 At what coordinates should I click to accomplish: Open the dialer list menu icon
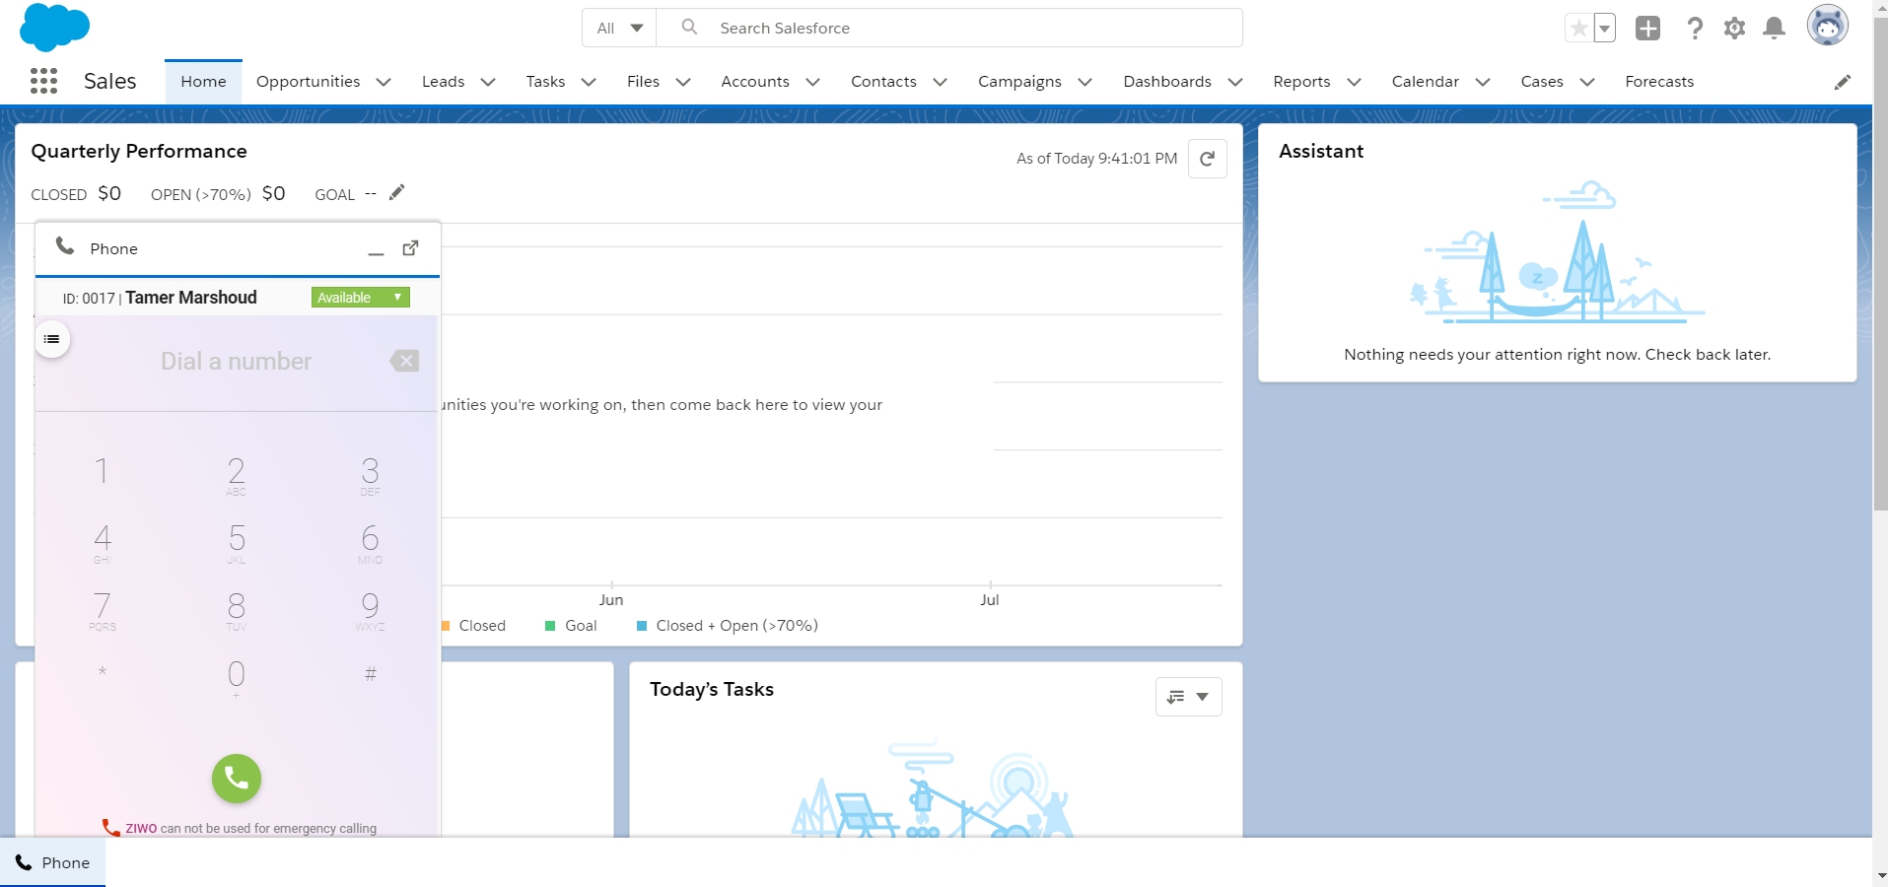[52, 339]
